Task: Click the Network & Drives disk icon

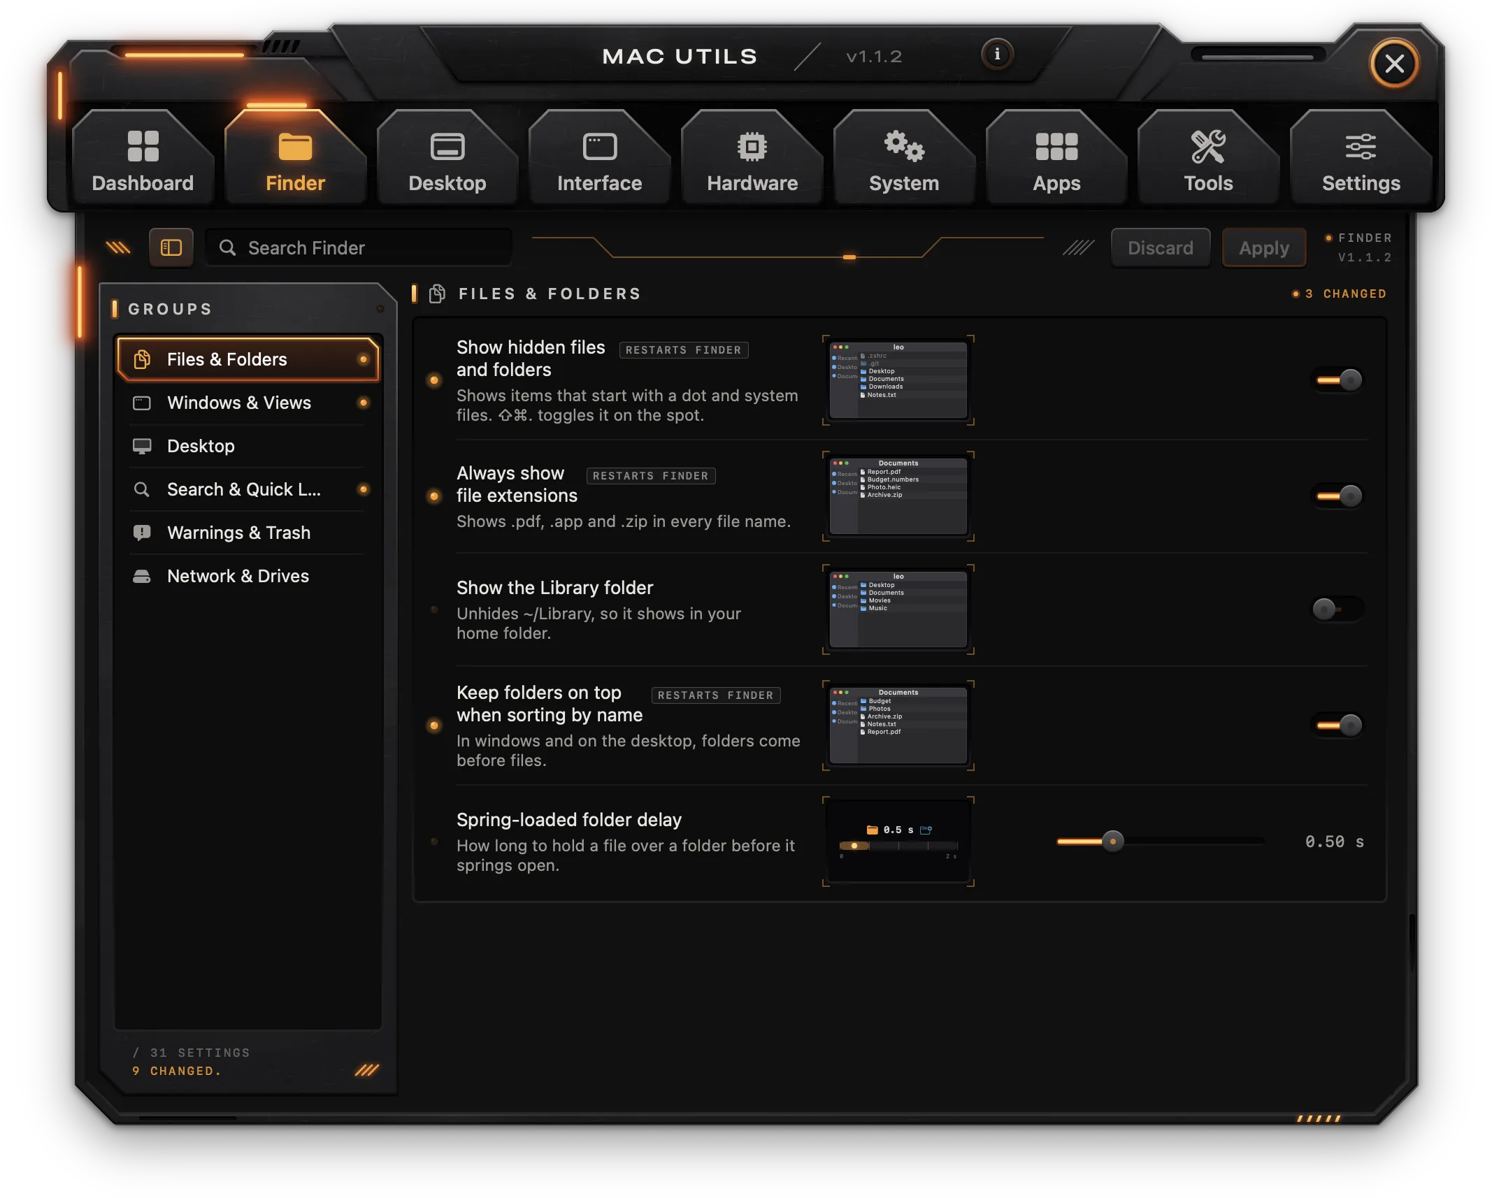Action: pos(142,576)
